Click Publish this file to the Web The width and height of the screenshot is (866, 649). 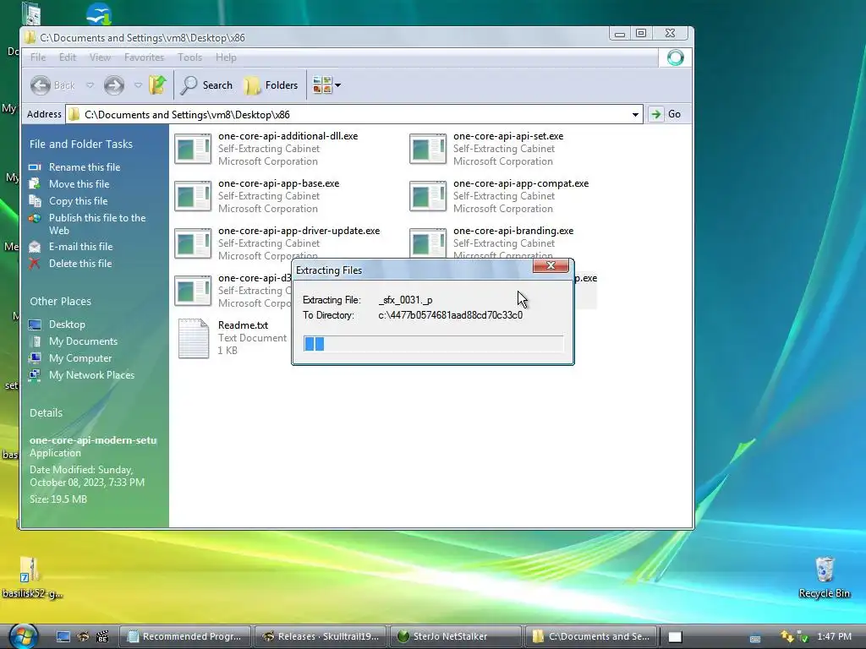coord(97,224)
